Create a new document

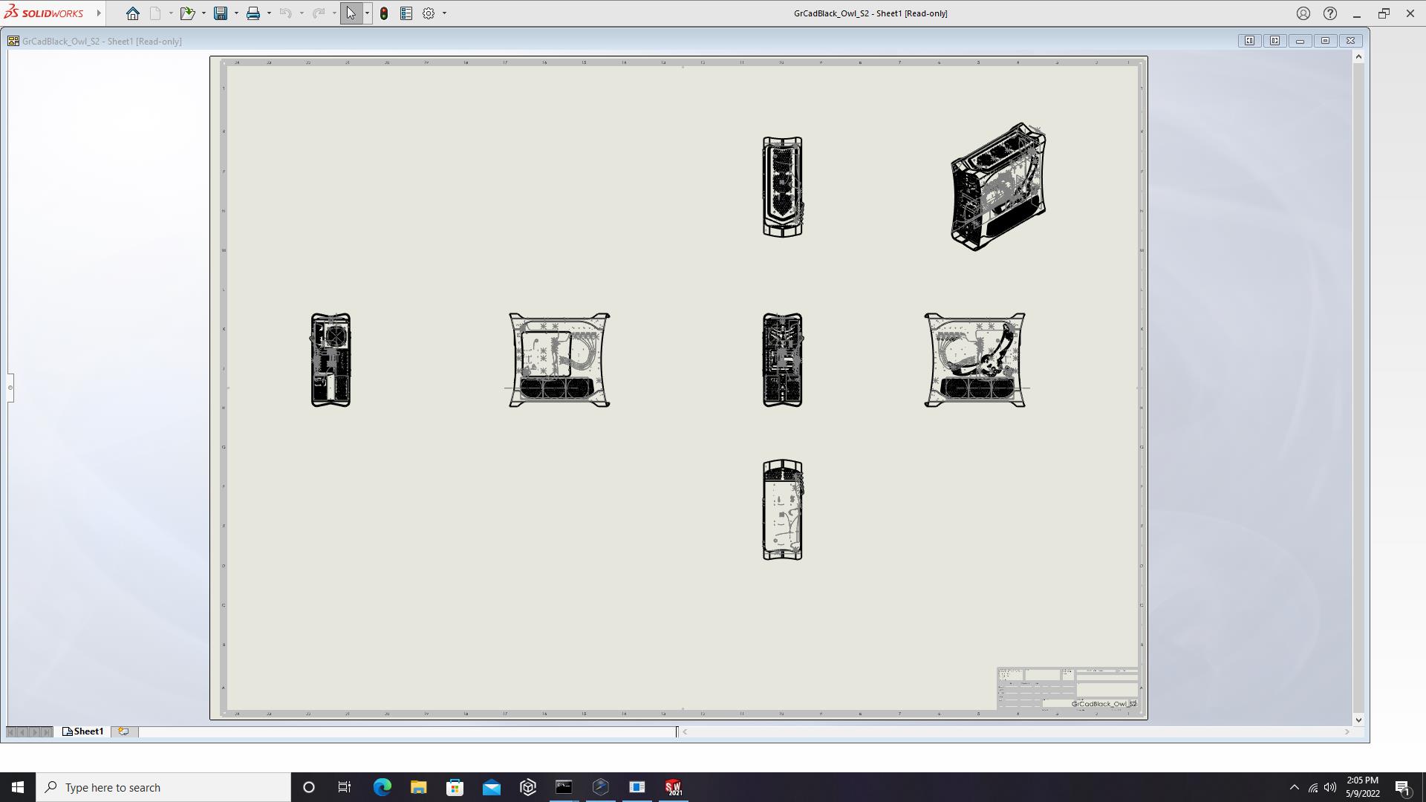click(x=155, y=13)
